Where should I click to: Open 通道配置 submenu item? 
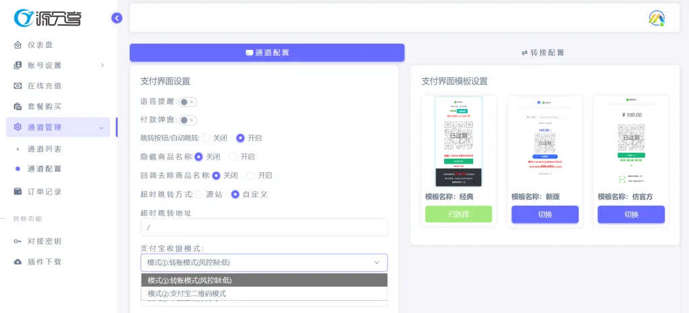point(44,169)
